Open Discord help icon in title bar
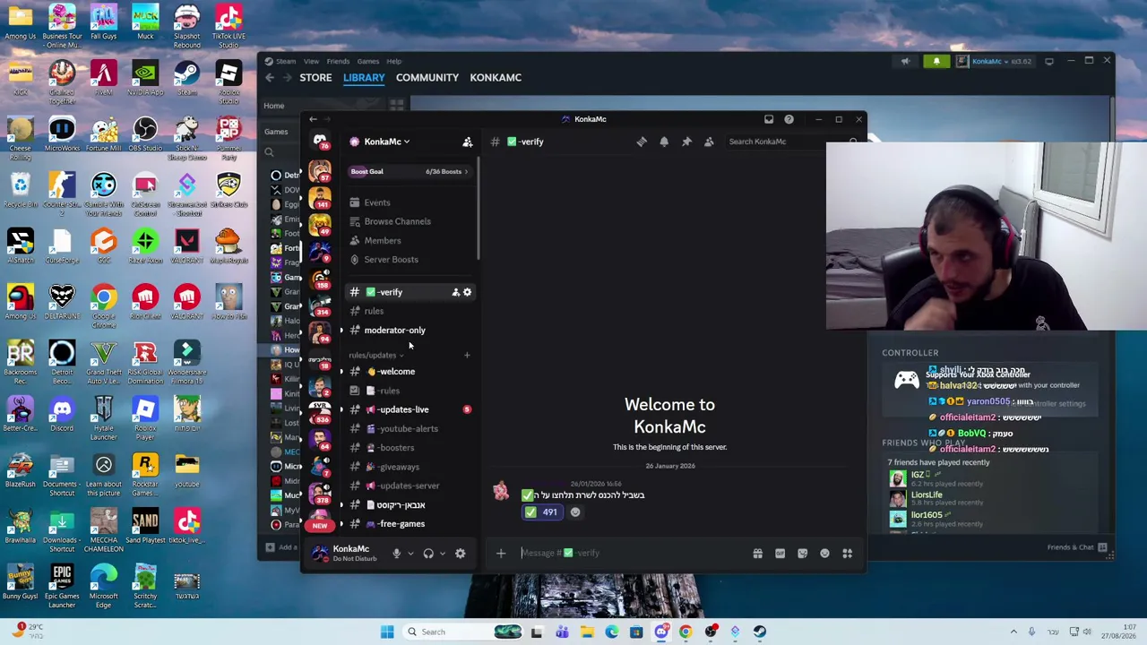 (789, 119)
